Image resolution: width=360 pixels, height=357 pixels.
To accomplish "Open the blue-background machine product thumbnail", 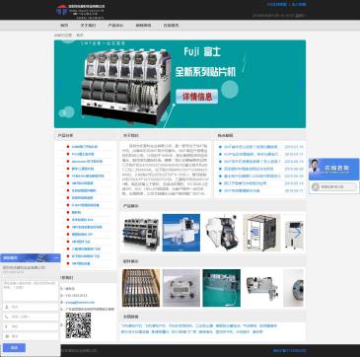I will (181, 233).
